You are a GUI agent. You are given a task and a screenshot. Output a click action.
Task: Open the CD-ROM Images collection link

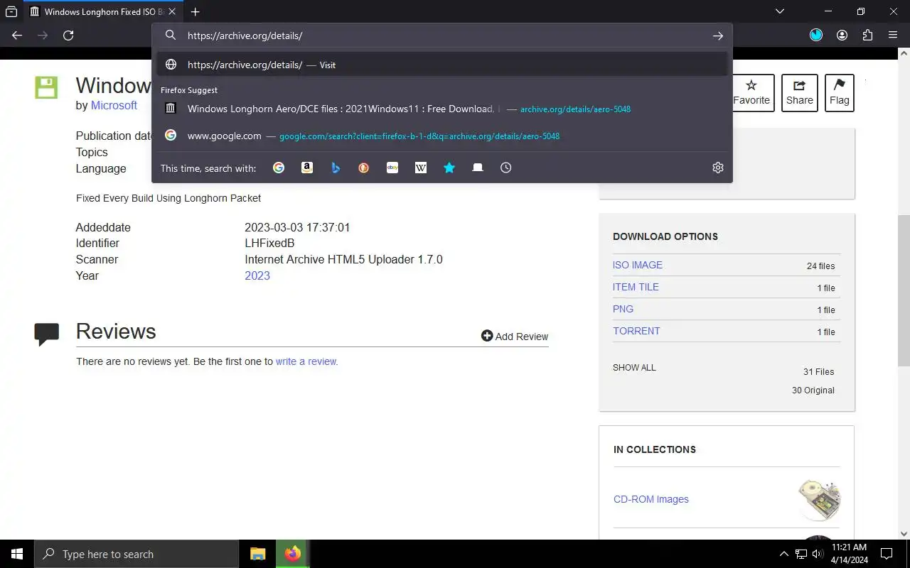tap(651, 499)
